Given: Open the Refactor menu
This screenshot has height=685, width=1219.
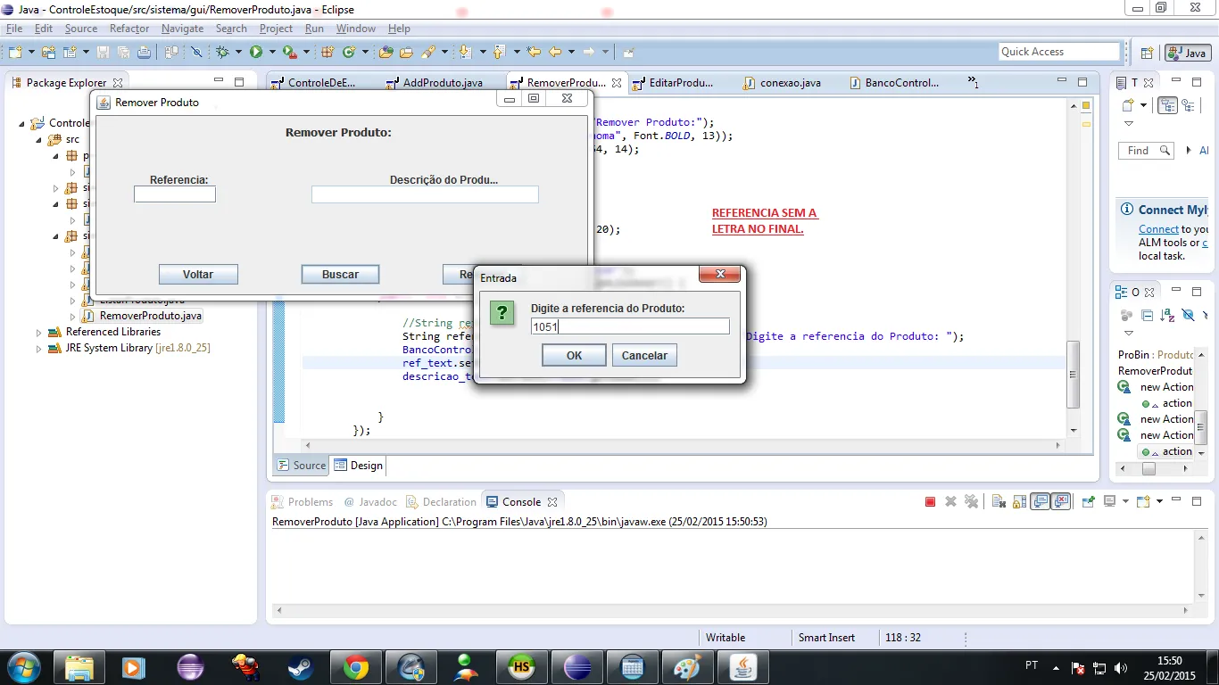Looking at the screenshot, I should coord(129,29).
